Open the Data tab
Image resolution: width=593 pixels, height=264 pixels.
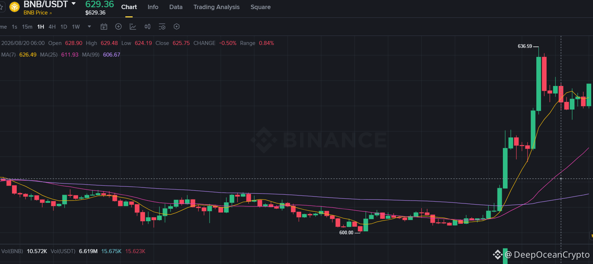176,7
